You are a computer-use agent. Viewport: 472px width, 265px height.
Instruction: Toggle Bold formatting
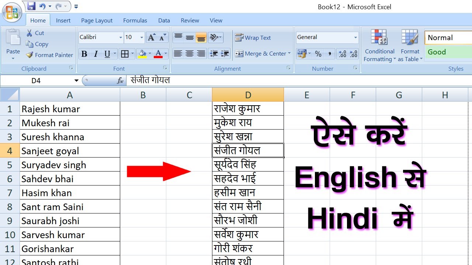84,54
